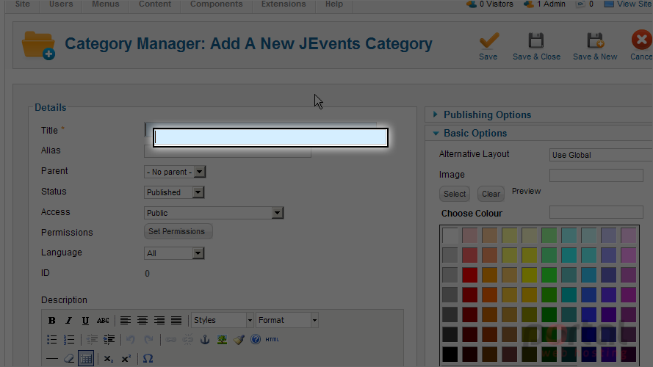The width and height of the screenshot is (653, 367).
Task: Click the Save & Close icon
Action: pyautogui.click(x=536, y=46)
